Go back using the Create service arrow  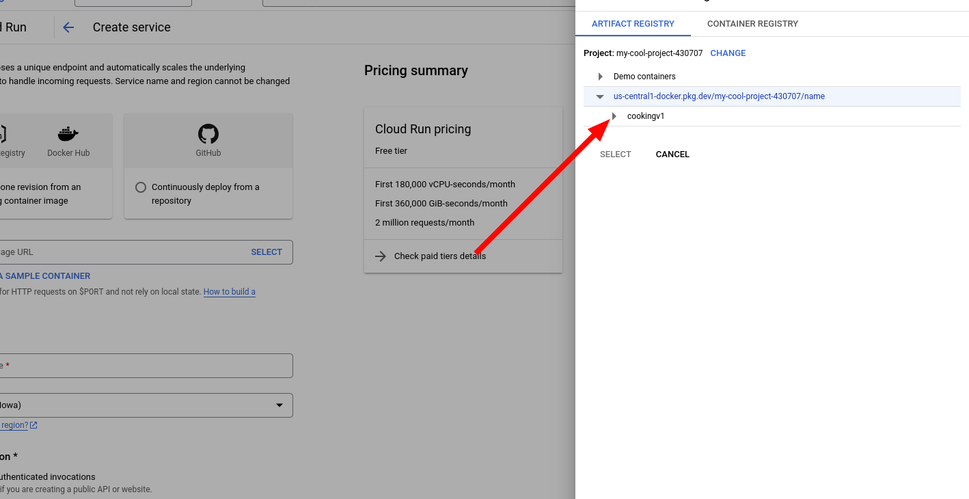pyautogui.click(x=68, y=27)
